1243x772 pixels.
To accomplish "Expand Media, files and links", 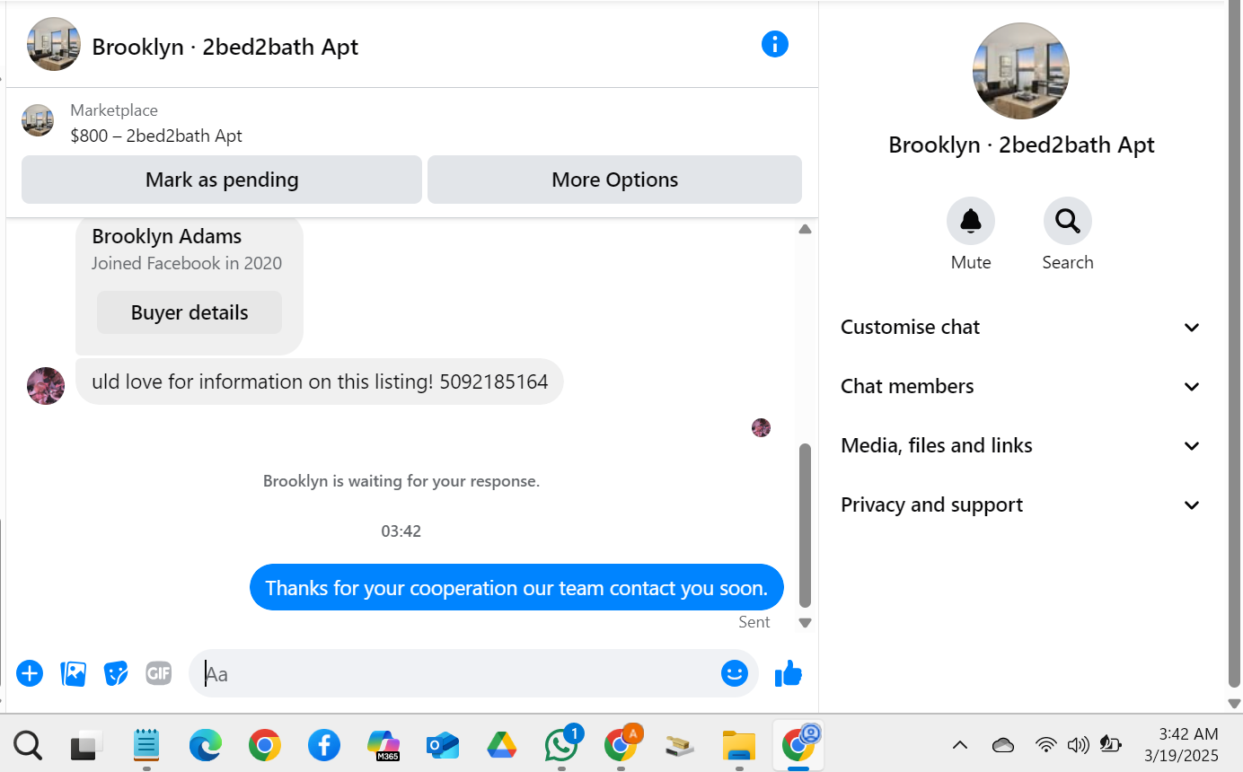I will point(1020,446).
